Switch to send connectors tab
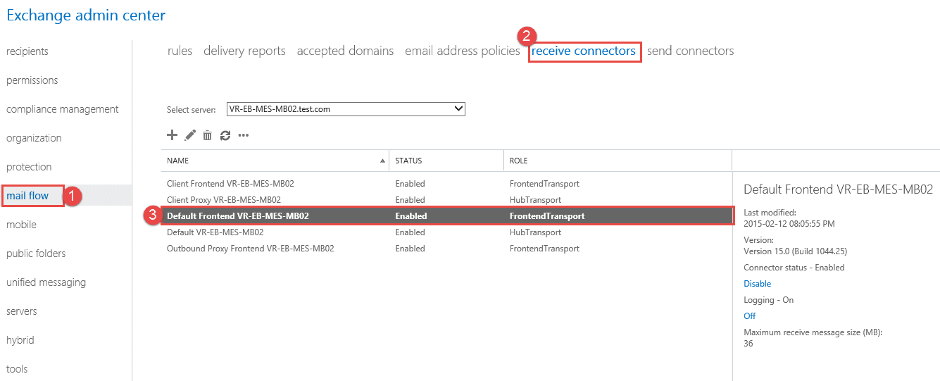940x381 pixels. 690,51
